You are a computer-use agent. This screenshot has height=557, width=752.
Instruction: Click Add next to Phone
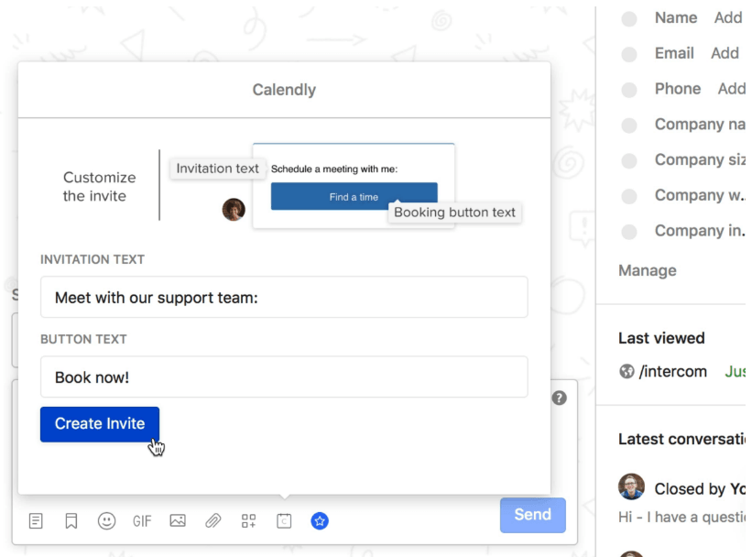click(x=731, y=89)
